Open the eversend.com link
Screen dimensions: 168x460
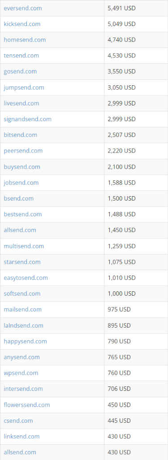coord(23,8)
